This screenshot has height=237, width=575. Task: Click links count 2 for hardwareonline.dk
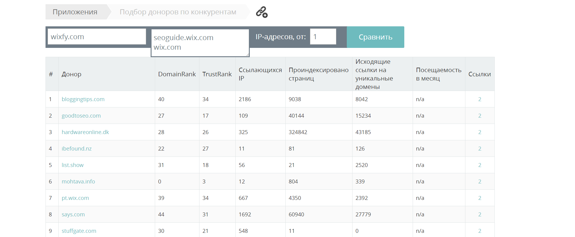[480, 132]
